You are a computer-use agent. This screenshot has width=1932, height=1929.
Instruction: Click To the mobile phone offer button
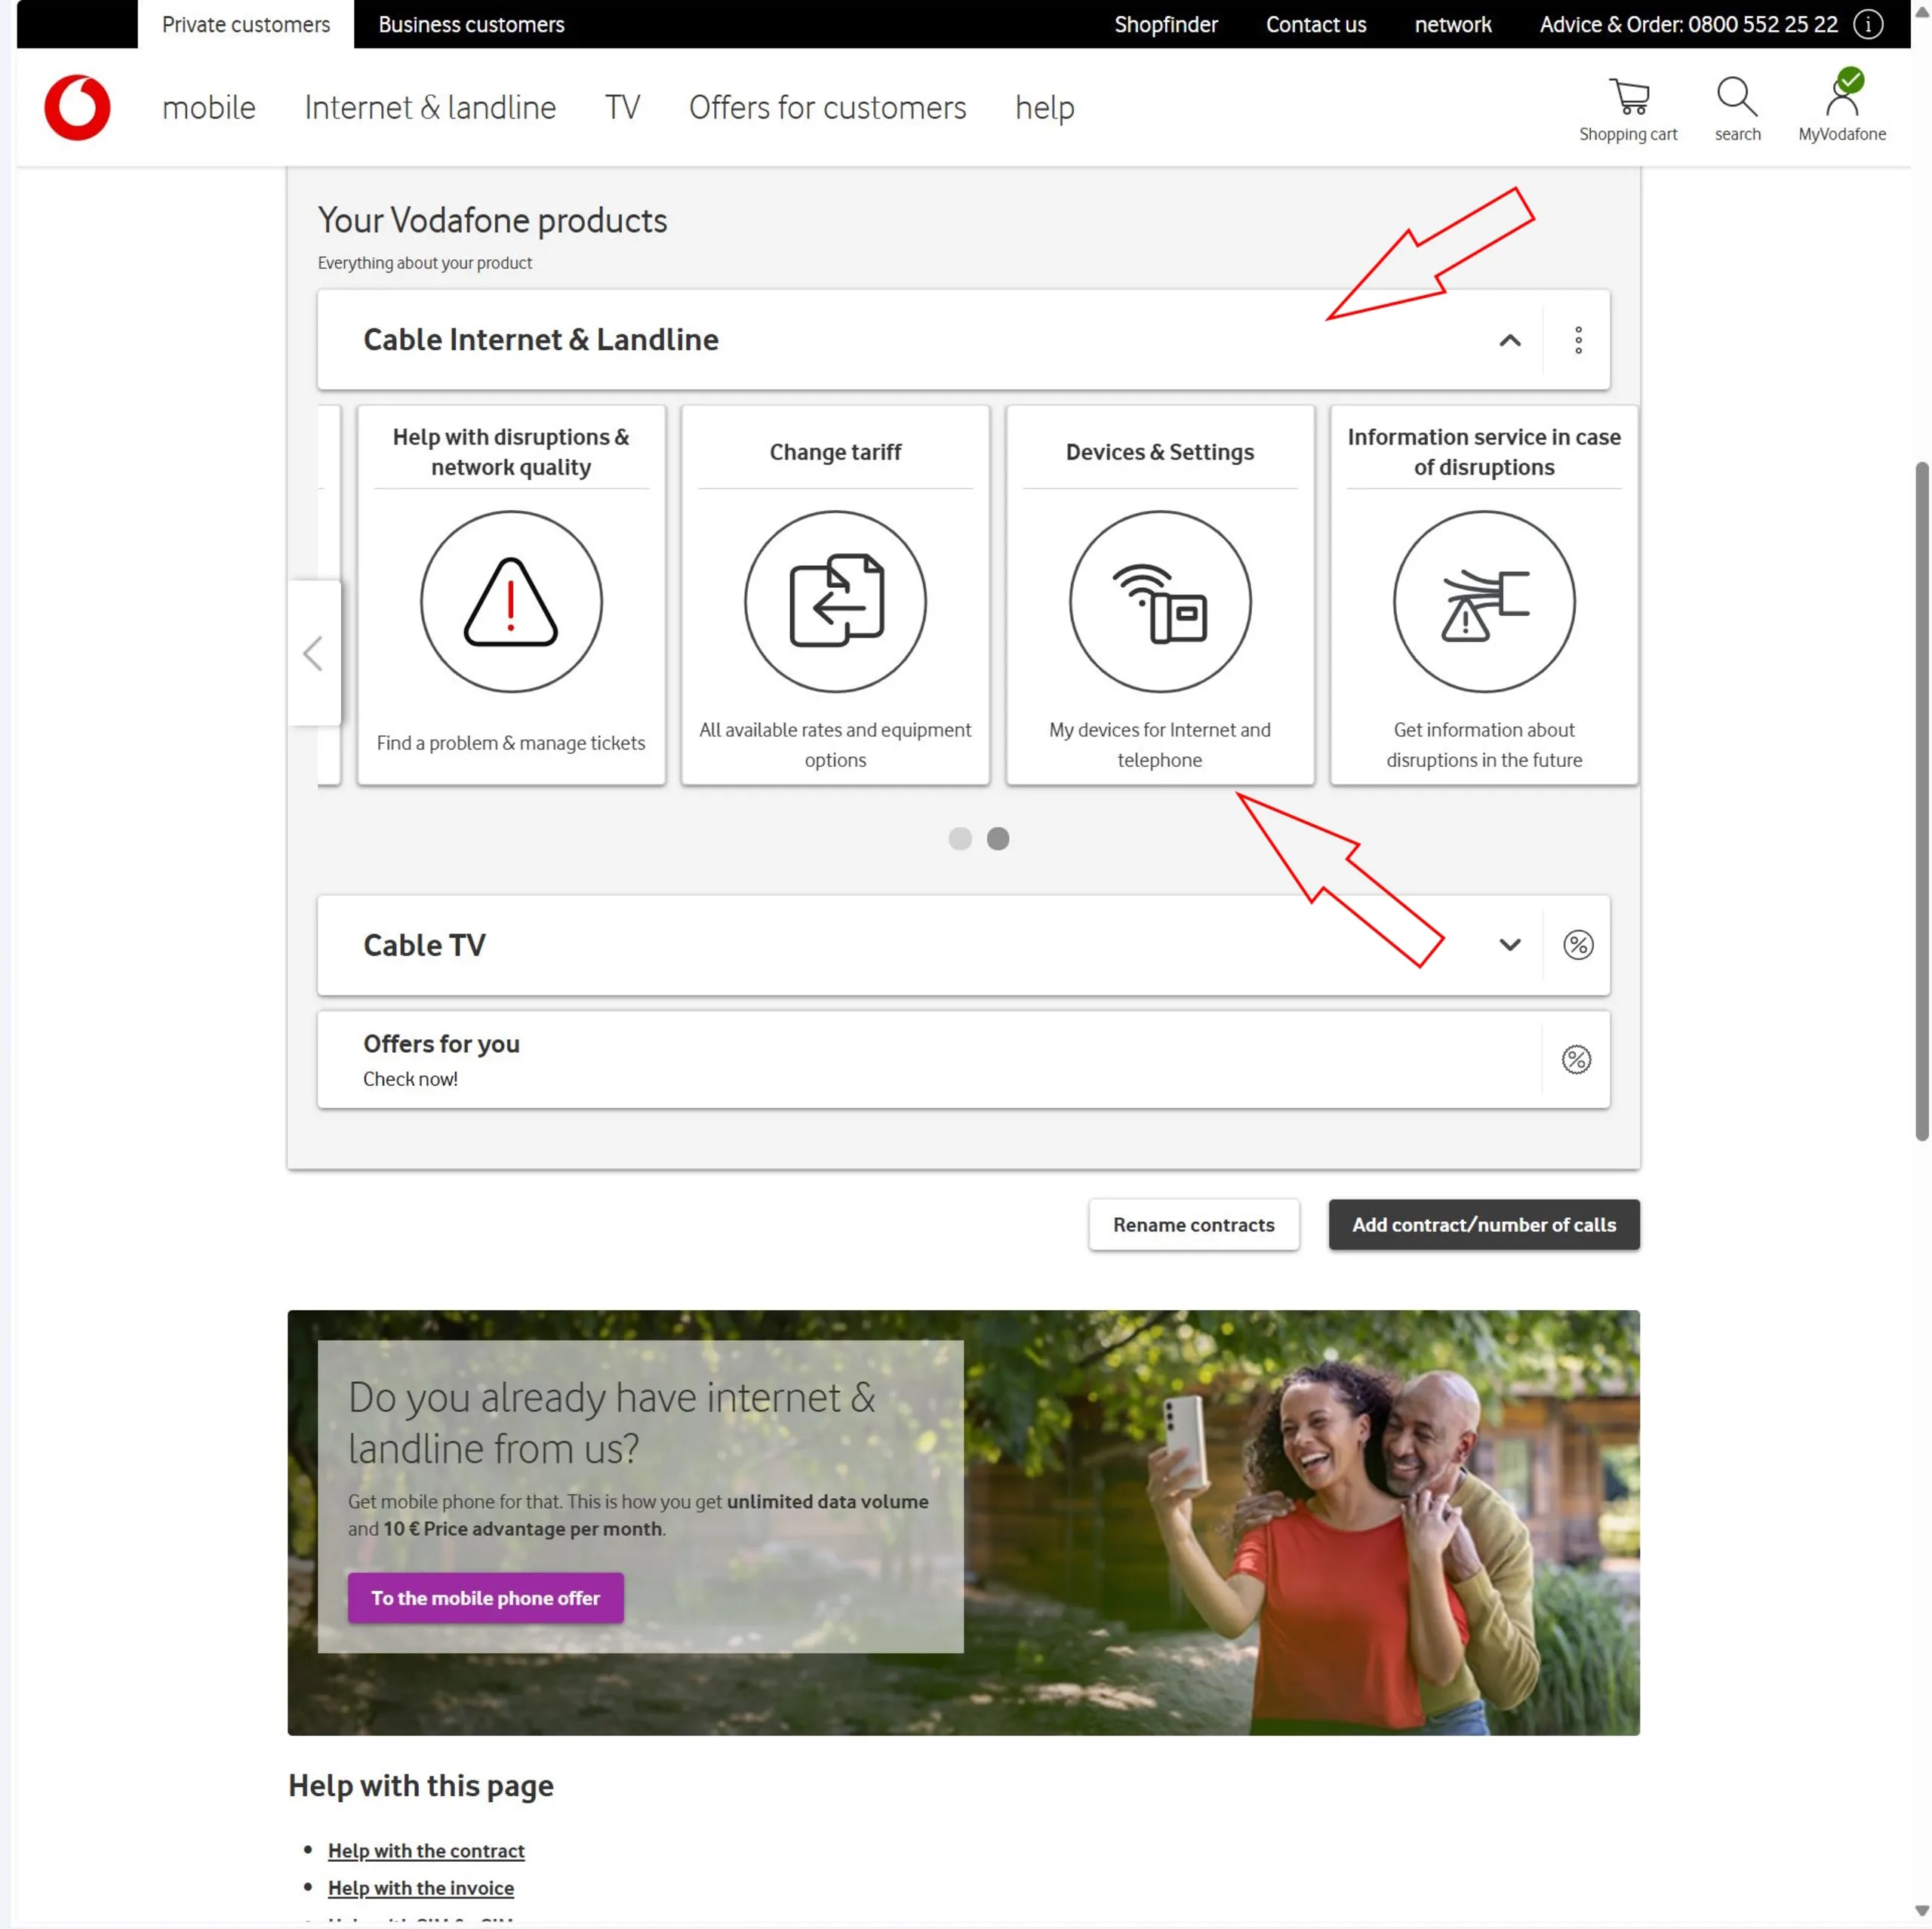point(485,1597)
